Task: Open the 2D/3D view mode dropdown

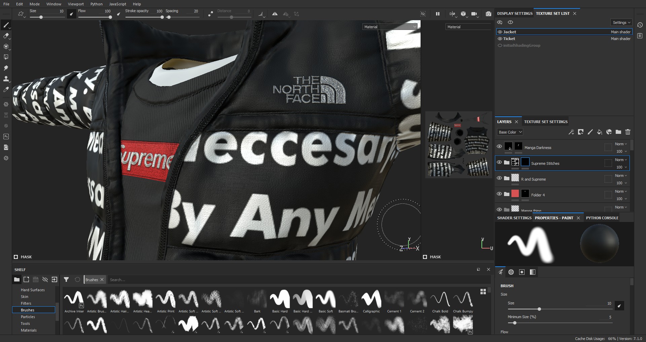Action: [x=453, y=14]
